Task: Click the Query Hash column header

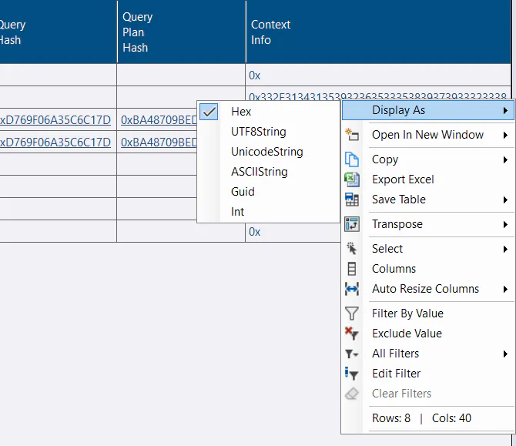Action: [59, 32]
